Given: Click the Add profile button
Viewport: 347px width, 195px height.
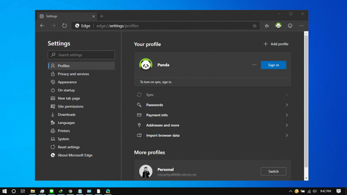Looking at the screenshot, I should point(276,44).
